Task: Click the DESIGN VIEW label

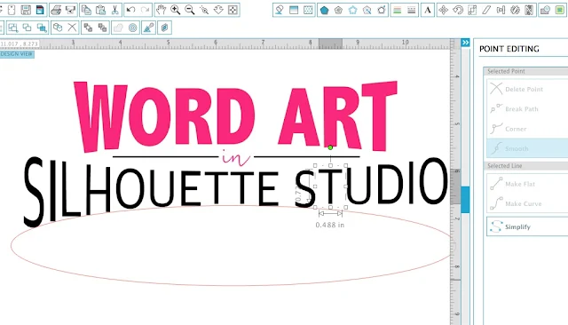Action: [x=17, y=54]
